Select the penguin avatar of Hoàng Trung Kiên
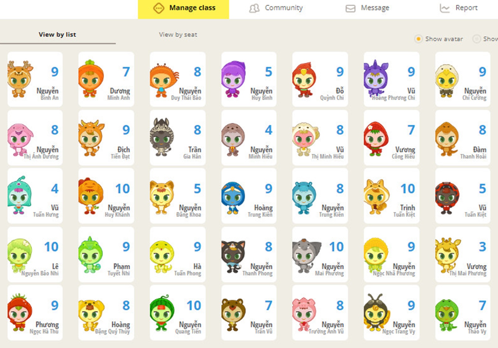The width and height of the screenshot is (498, 348). pos(233,198)
